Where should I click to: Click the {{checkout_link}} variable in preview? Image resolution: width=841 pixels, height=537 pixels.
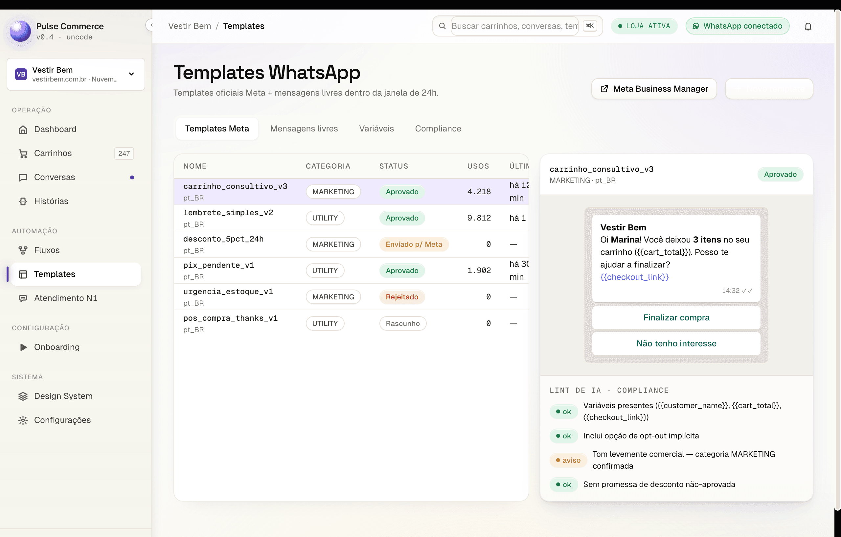pyautogui.click(x=634, y=277)
